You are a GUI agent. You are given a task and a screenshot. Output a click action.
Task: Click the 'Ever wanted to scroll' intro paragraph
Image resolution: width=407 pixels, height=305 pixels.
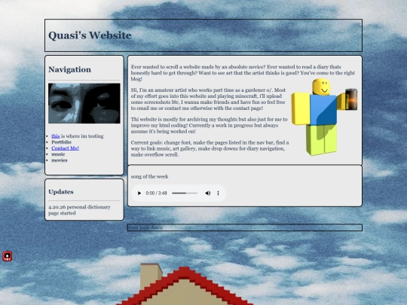point(243,73)
